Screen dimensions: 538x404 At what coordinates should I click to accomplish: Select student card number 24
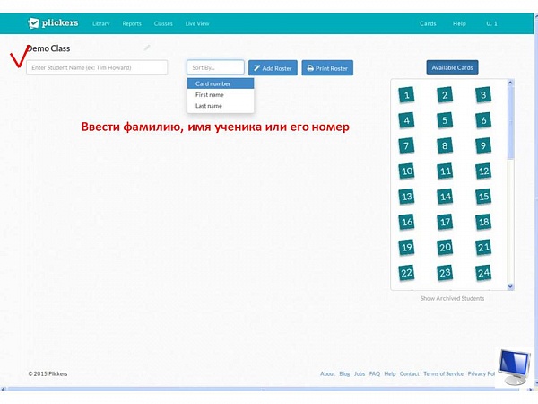click(483, 273)
